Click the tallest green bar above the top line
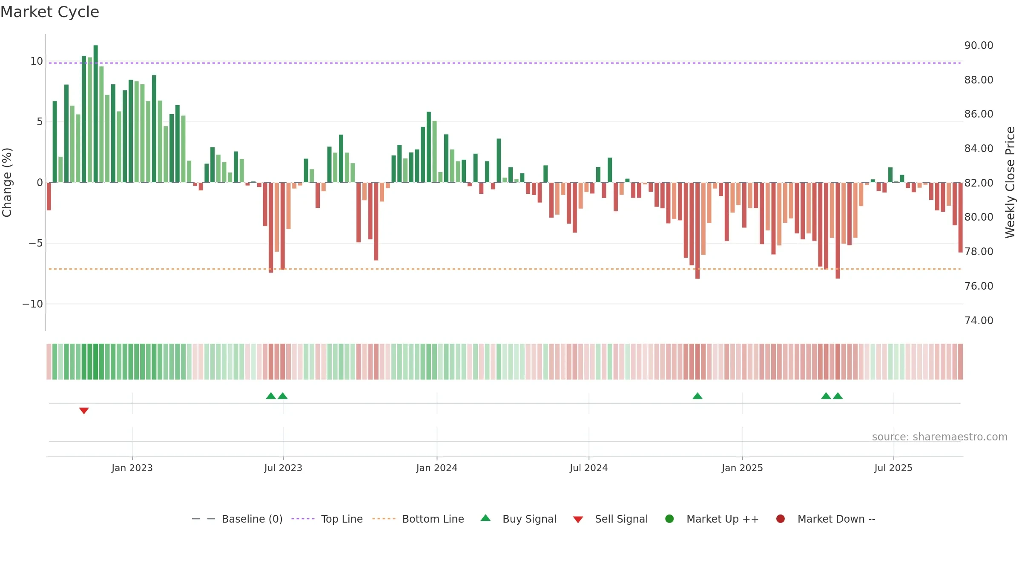Image resolution: width=1022 pixels, height=575 pixels. (x=96, y=114)
